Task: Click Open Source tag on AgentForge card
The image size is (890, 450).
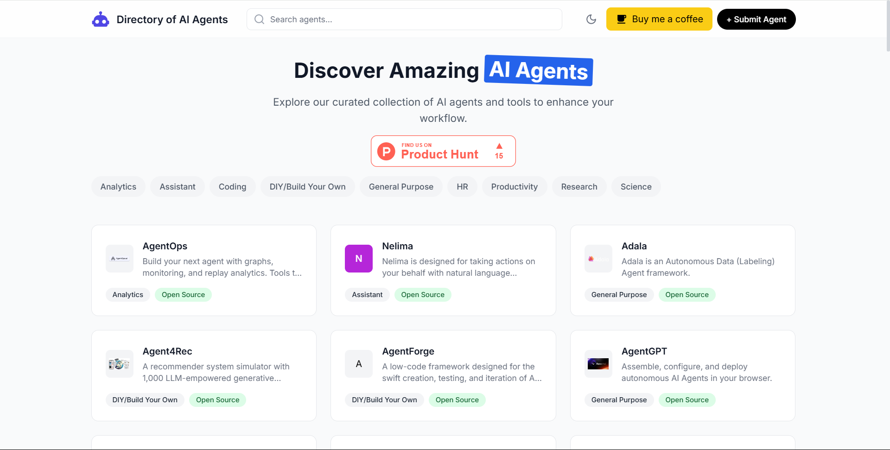Action: (x=457, y=400)
